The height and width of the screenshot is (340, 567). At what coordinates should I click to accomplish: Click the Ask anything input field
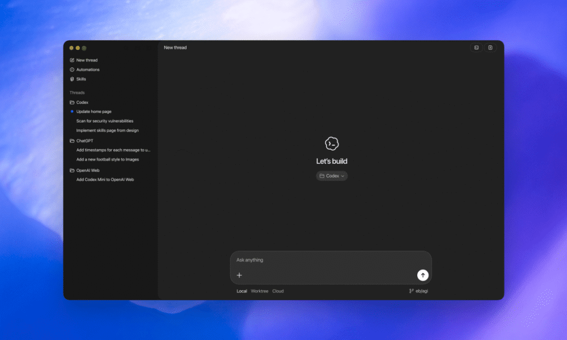pos(323,260)
